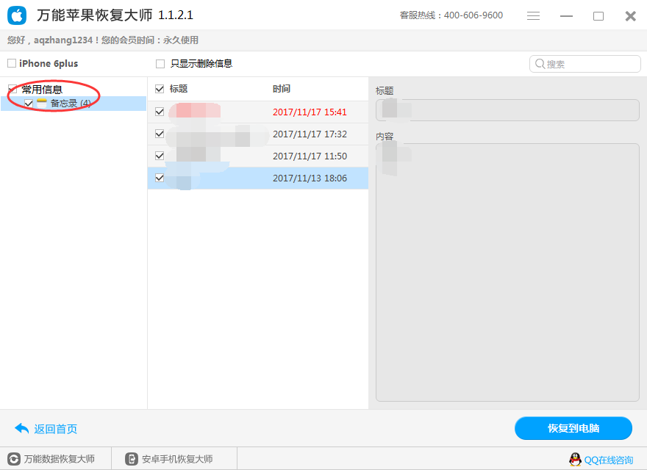Open the QQ在线咨询 link

[609, 460]
